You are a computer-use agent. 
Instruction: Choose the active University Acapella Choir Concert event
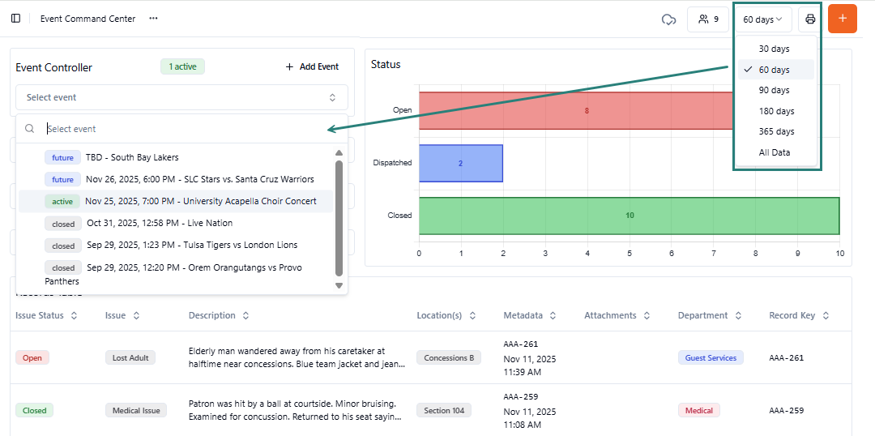point(200,201)
